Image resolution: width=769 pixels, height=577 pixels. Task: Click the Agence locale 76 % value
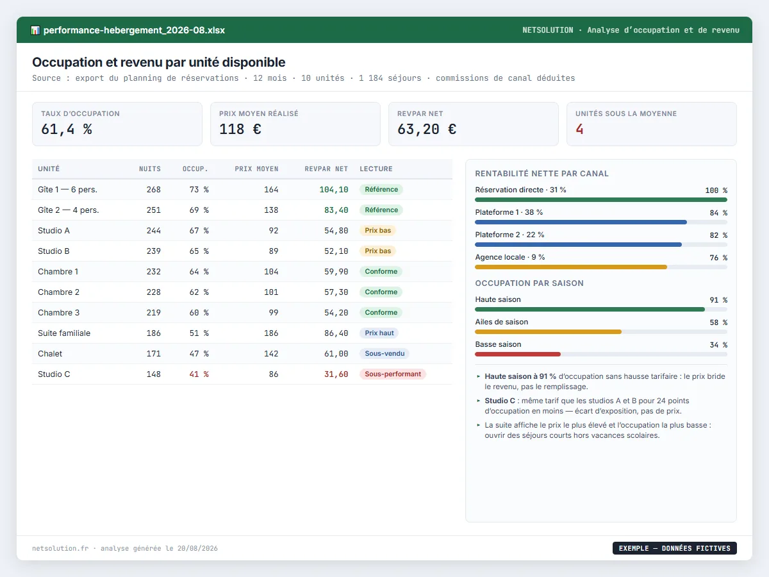[718, 258]
